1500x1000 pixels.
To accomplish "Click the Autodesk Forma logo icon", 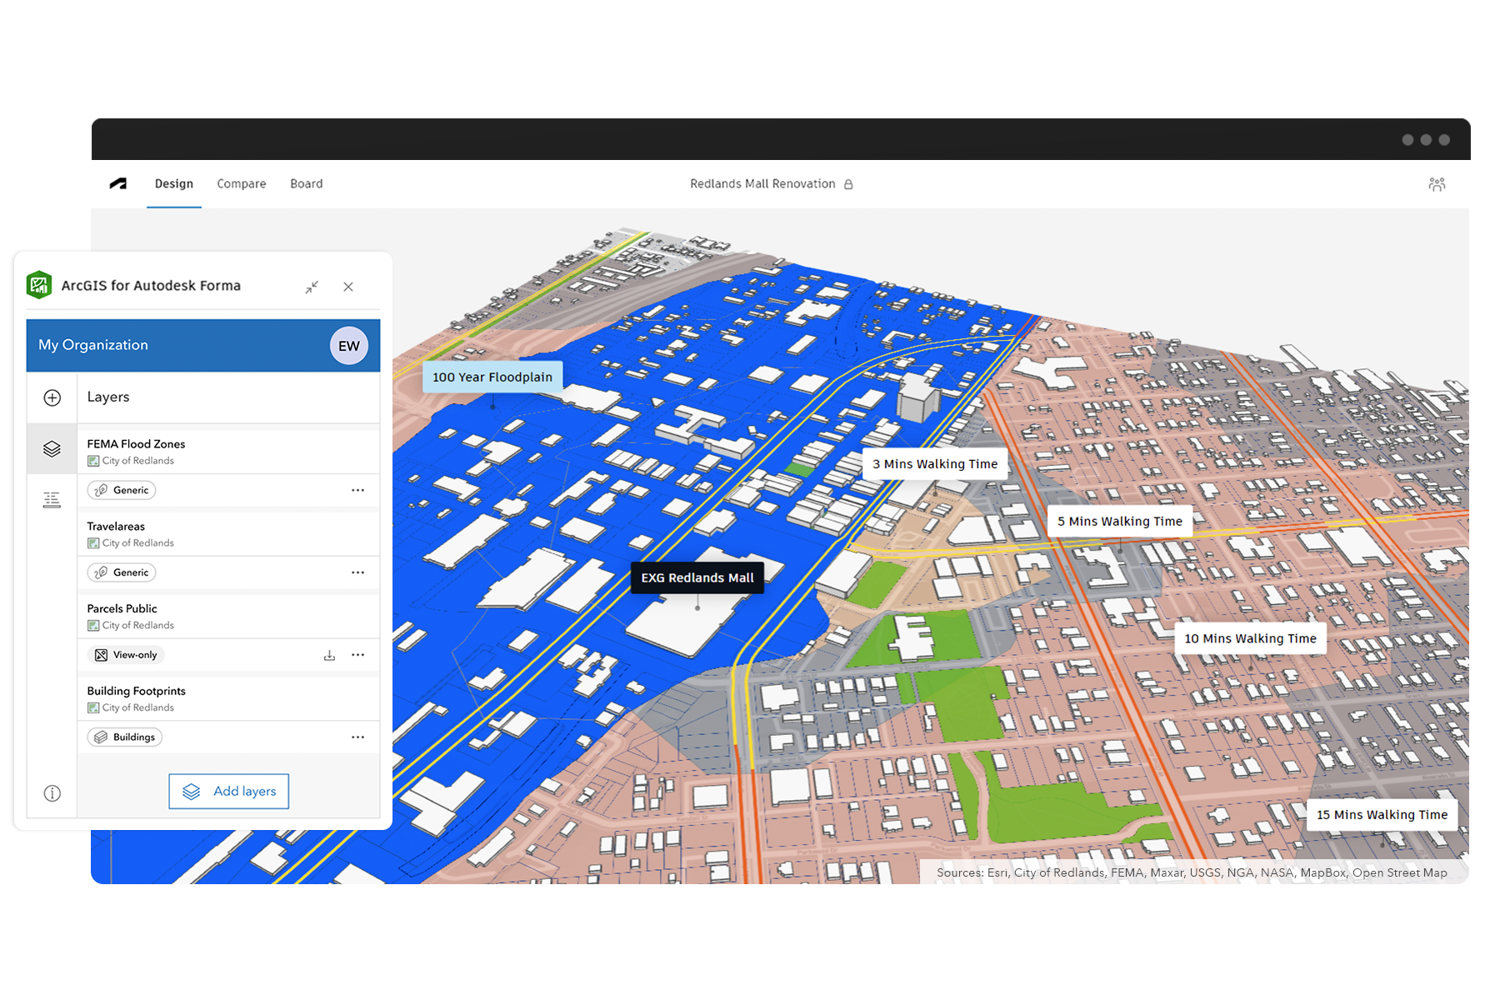I will click(118, 183).
